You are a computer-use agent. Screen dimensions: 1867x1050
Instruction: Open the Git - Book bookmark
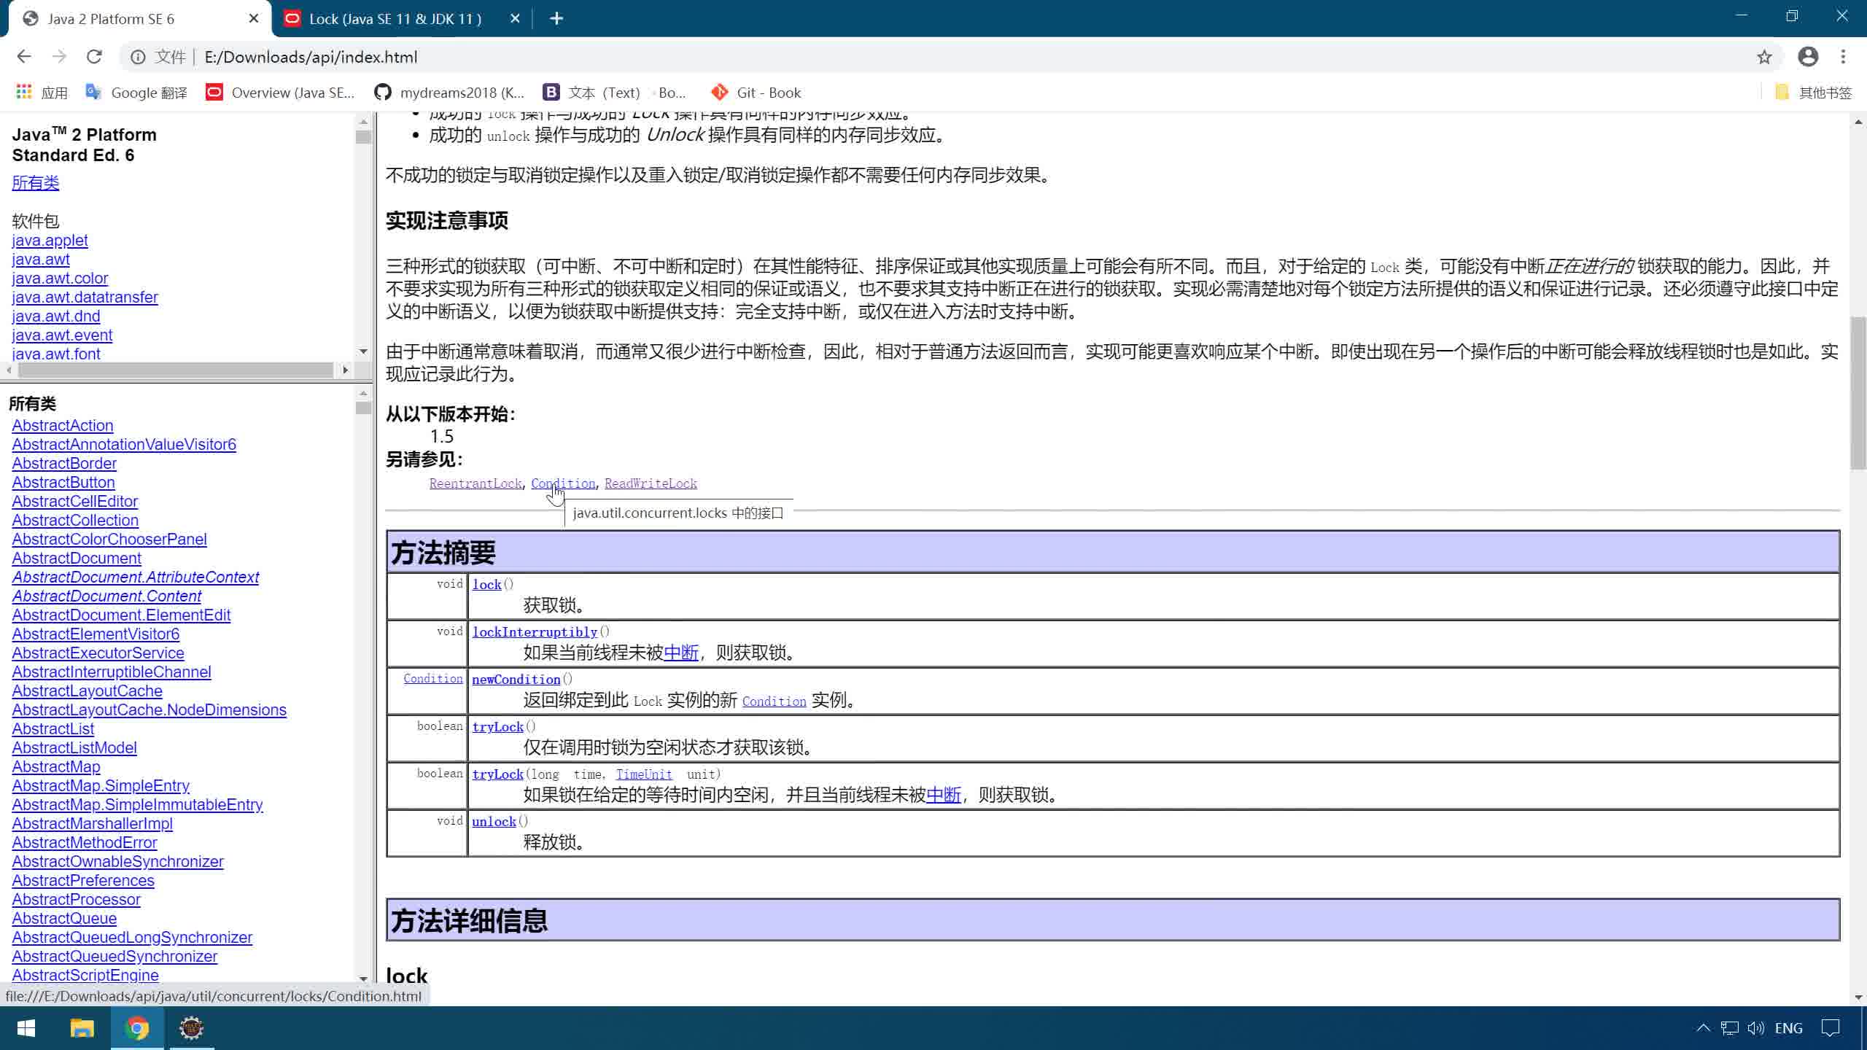pyautogui.click(x=756, y=93)
